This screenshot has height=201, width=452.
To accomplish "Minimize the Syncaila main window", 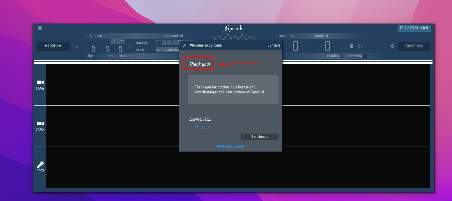I will (x=49, y=28).
